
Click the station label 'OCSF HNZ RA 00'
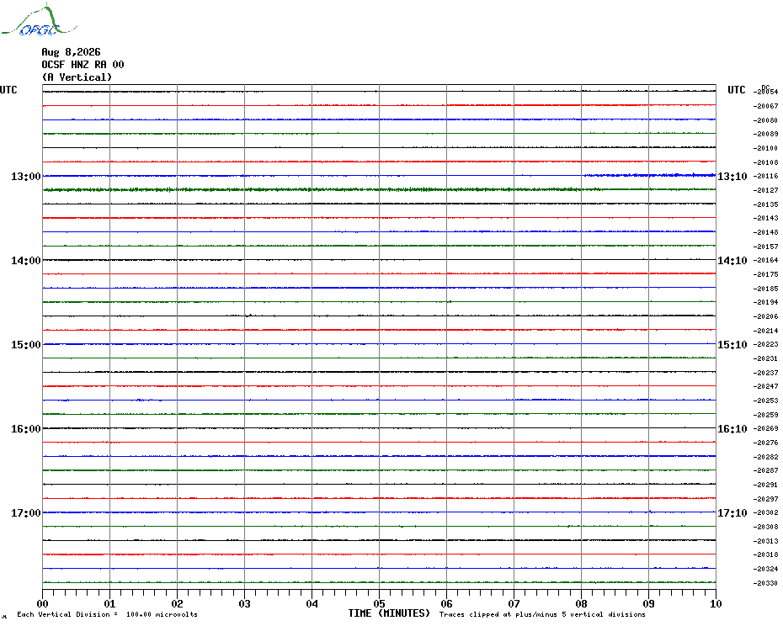(x=83, y=65)
